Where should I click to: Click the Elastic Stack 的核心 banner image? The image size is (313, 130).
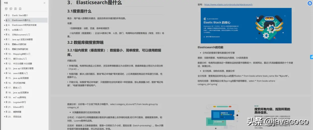click(246, 25)
